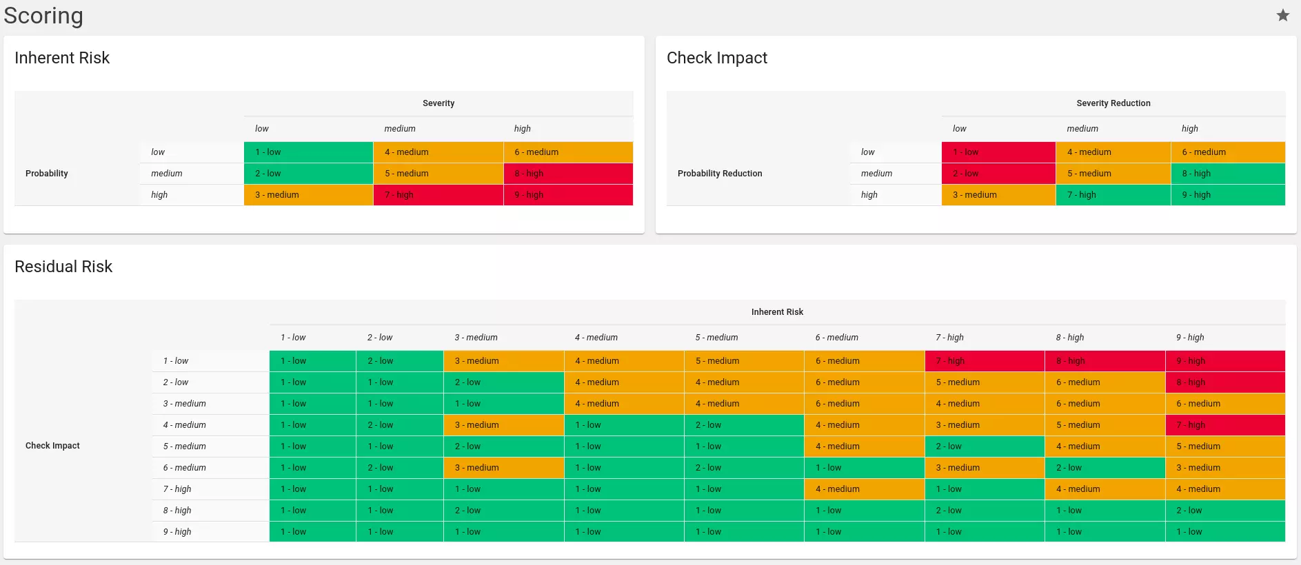Image resolution: width=1301 pixels, height=565 pixels.
Task: Click Residual Risk cell at row '9 - high', column '9 - high'
Action: [x=1225, y=532]
